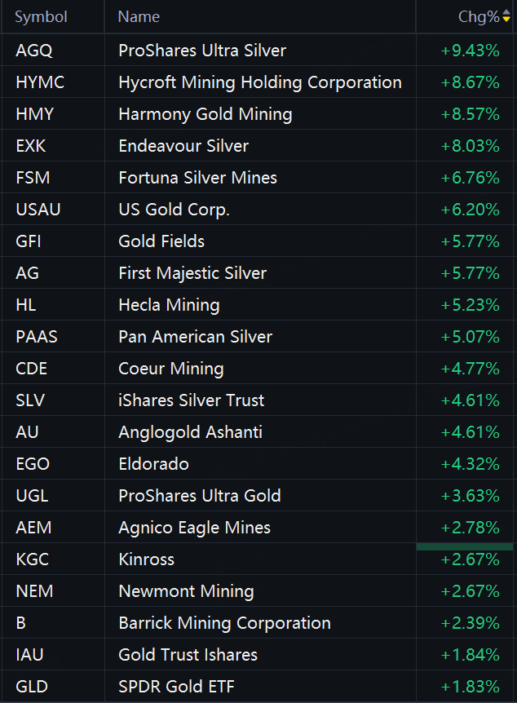Open Coeur Mining stock

(170, 369)
